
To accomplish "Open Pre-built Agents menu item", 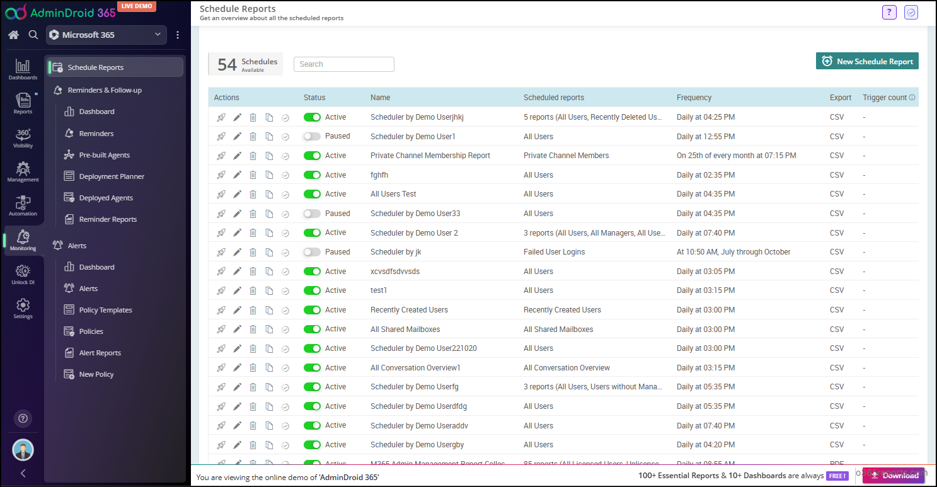I will pos(104,155).
